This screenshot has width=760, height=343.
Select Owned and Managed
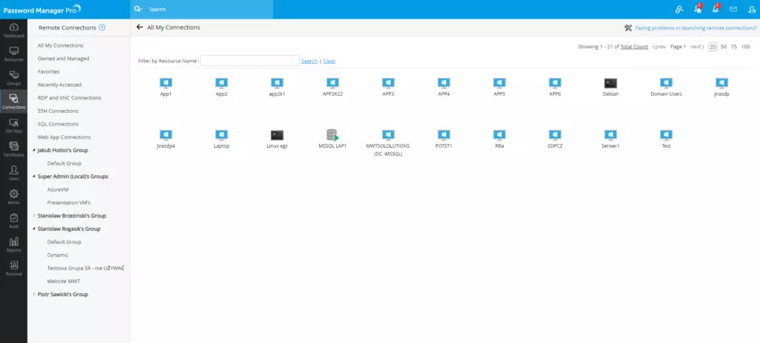64,58
